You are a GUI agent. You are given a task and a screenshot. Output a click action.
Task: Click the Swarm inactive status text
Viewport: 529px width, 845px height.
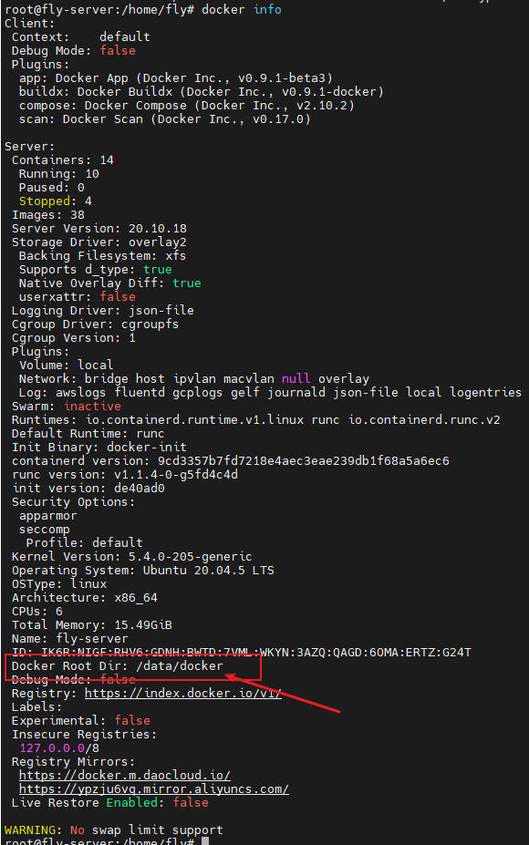coord(92,407)
